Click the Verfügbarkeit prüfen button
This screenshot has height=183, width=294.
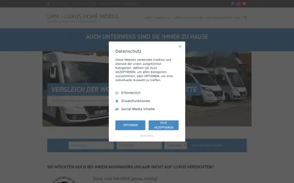click(x=207, y=145)
